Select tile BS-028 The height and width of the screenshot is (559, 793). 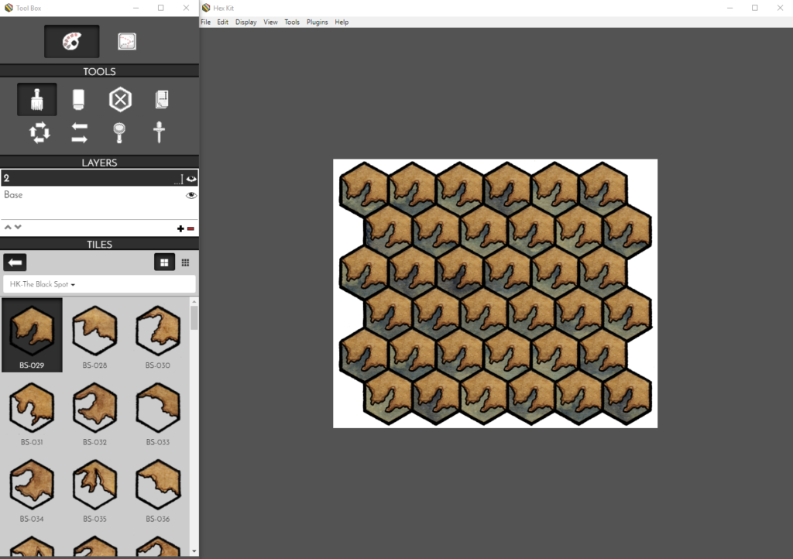(x=94, y=335)
